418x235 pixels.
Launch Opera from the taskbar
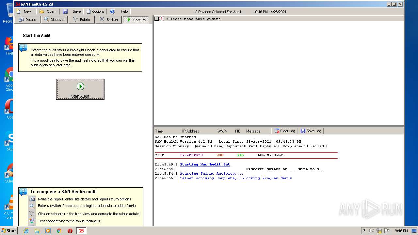(70, 231)
